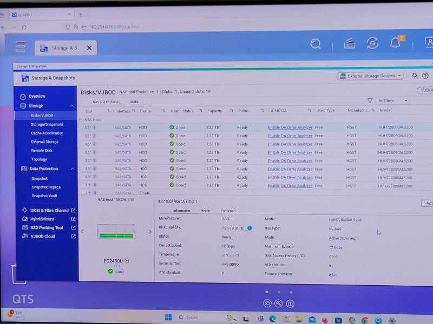Open Disks/VJBOD in the sidebar
Image resolution: width=433 pixels, height=324 pixels.
[x=42, y=116]
